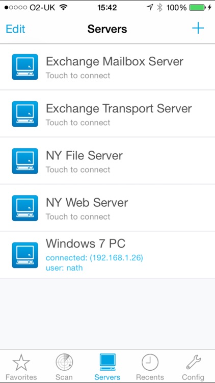The width and height of the screenshot is (215, 383).
Task: Add a new server with plus icon
Action: 198,28
